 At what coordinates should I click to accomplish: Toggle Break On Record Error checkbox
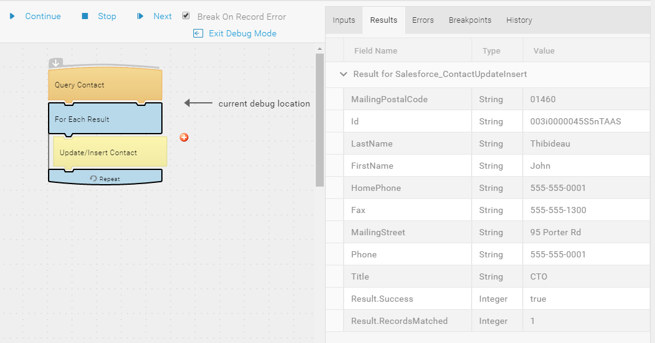pos(186,16)
